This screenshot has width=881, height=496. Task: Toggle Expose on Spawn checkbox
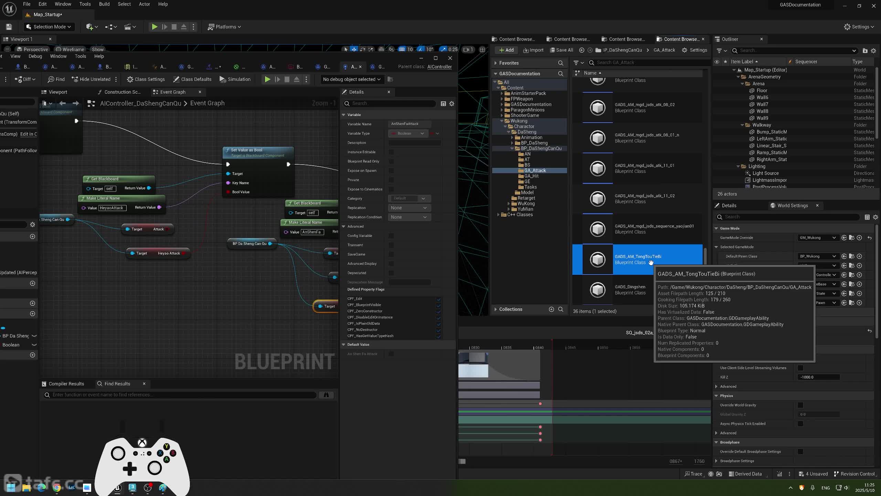click(391, 171)
